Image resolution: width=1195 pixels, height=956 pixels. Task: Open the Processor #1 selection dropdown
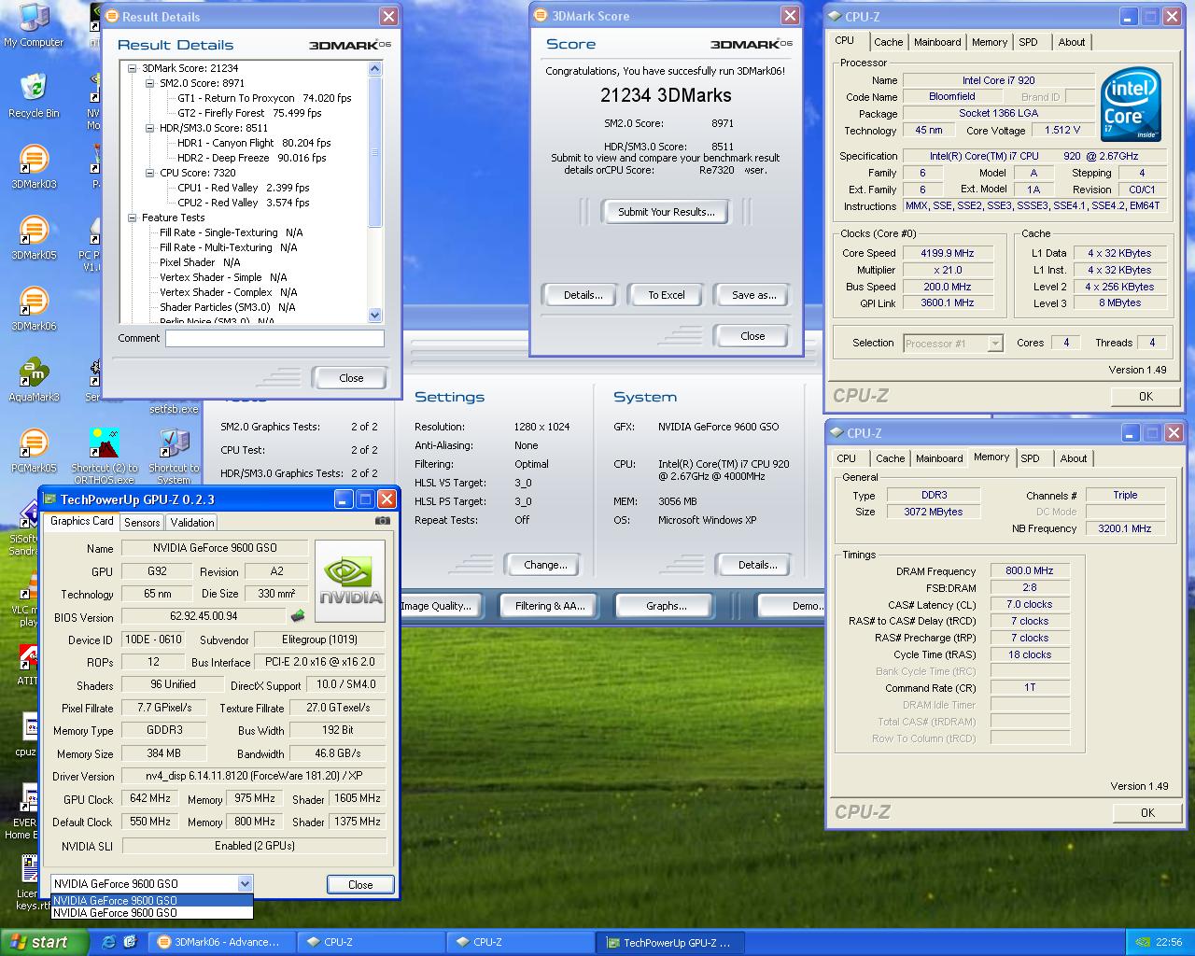994,344
